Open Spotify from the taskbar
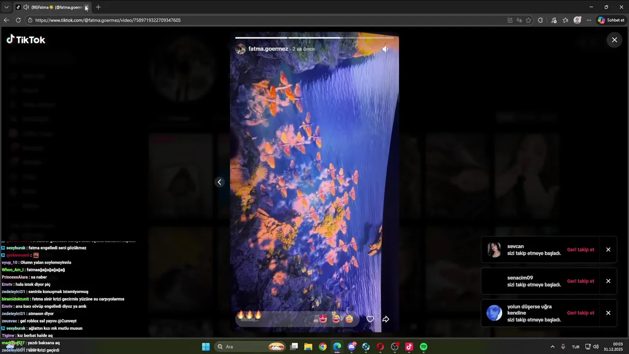 pos(424,347)
